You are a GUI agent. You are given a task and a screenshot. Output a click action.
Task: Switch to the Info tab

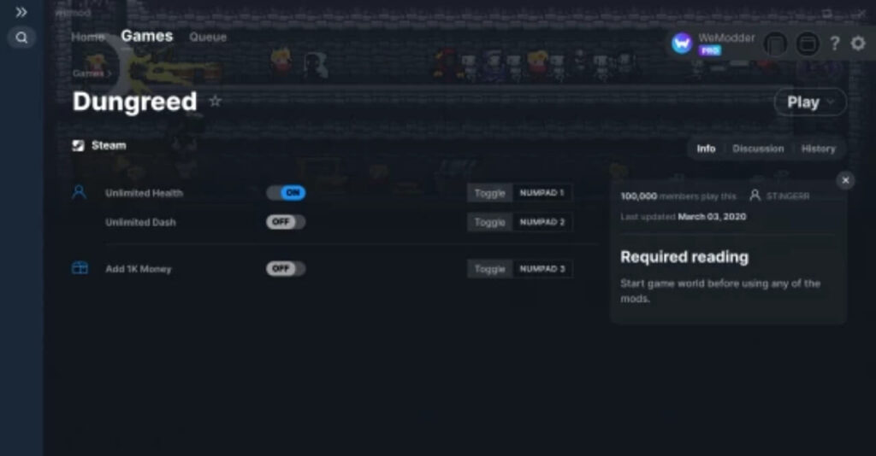point(706,149)
